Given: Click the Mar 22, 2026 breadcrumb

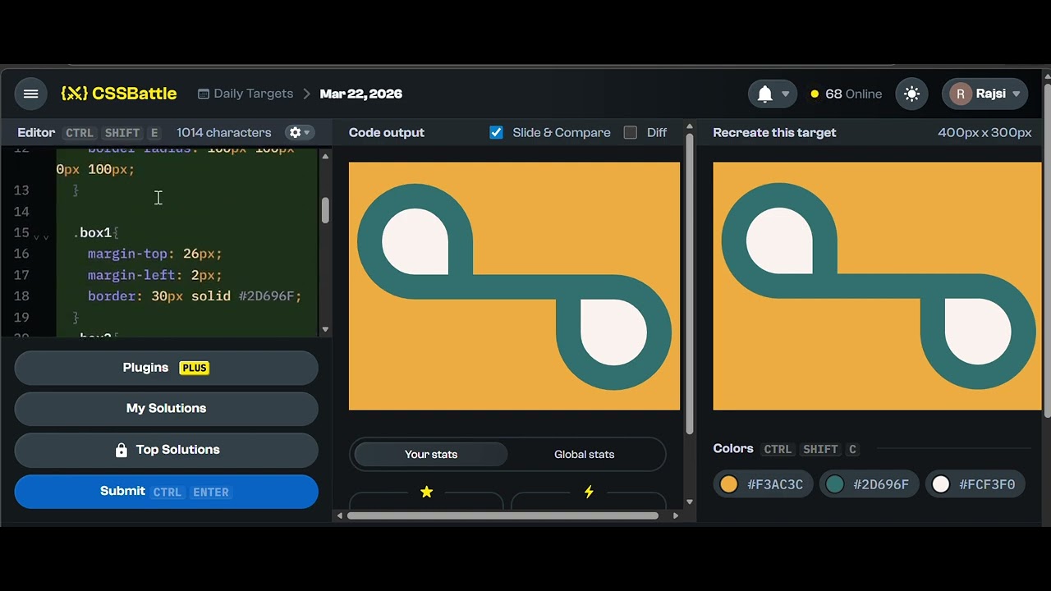Looking at the screenshot, I should pos(360,94).
